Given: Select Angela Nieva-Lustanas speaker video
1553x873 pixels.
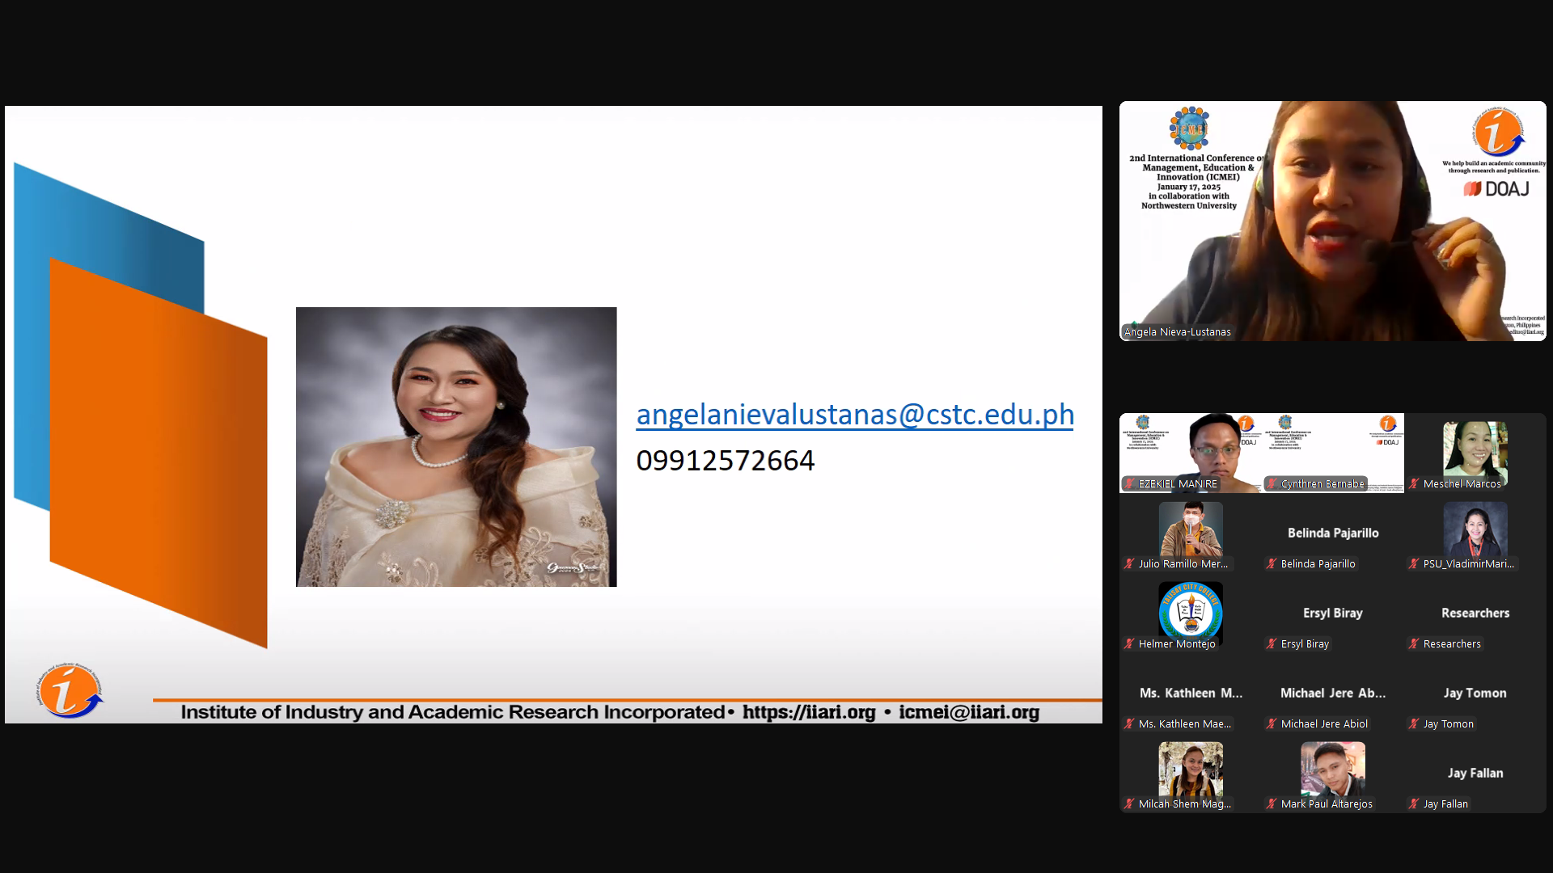Looking at the screenshot, I should (x=1332, y=221).
